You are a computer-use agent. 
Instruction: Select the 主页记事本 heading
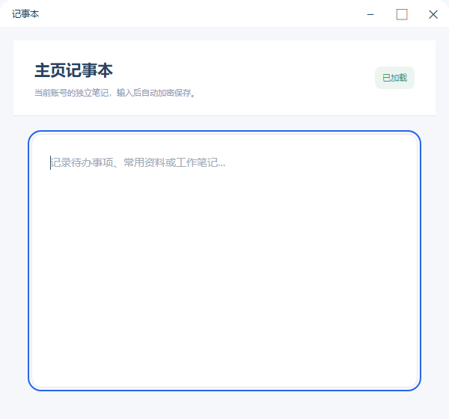73,70
